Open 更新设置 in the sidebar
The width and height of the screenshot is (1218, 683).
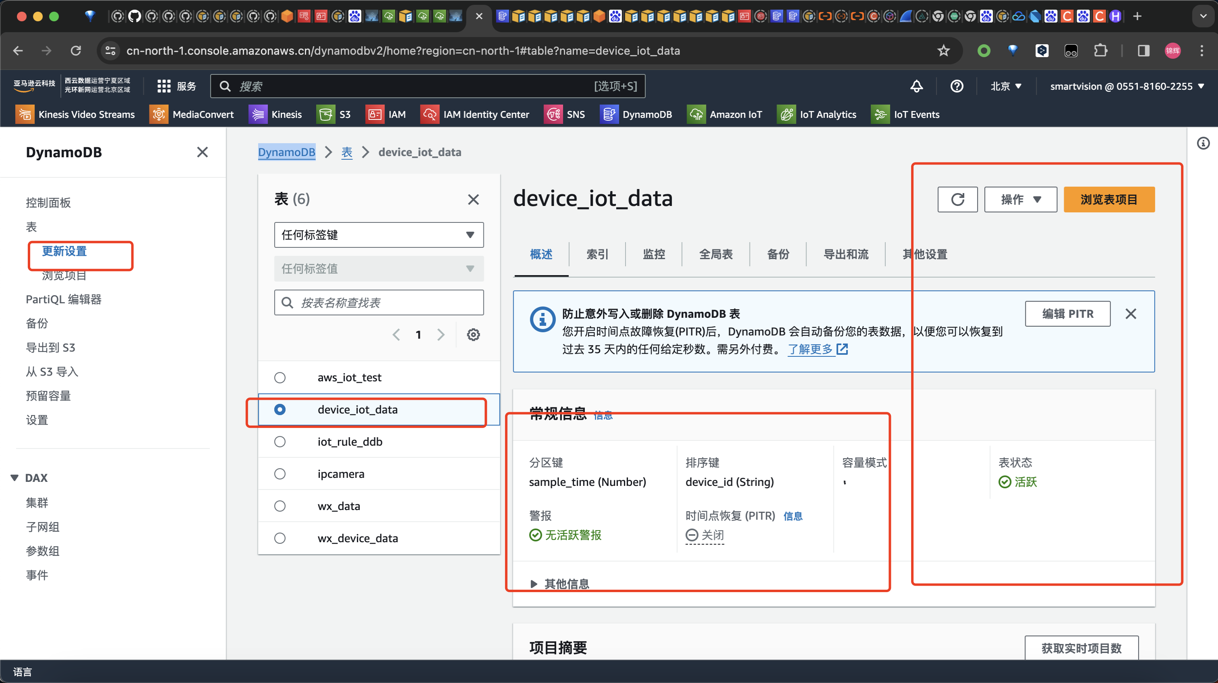coord(64,251)
